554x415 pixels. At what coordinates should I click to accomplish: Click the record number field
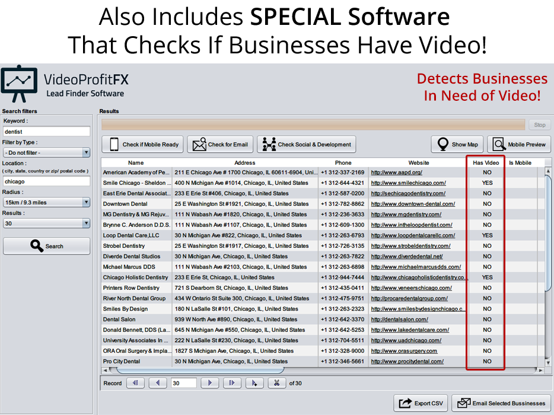(x=183, y=383)
